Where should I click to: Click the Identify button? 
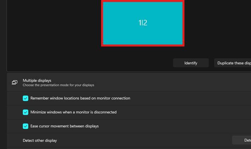coord(191,63)
